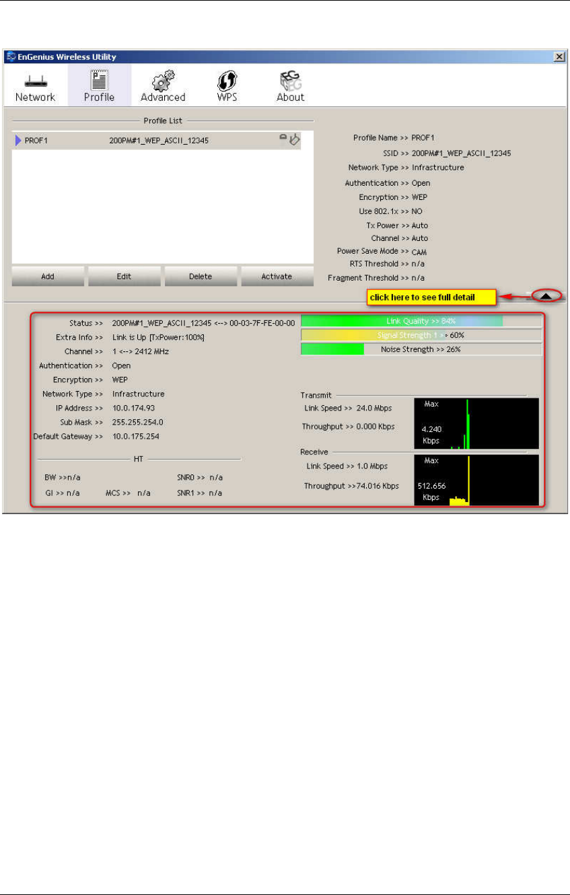Click 'Network Type >> Infrastructure' in profile details
Image resolution: width=570 pixels, height=895 pixels.
pyautogui.click(x=406, y=167)
